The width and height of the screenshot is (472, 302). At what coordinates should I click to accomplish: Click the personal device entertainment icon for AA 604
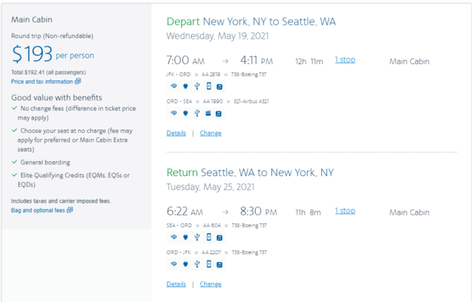209,237
